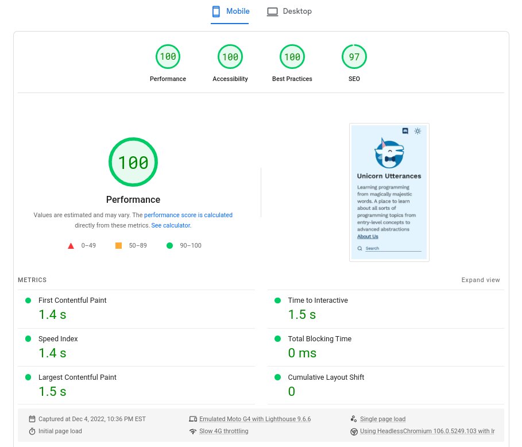The width and height of the screenshot is (522, 447).
Task: Open 'Using HeadlessChromium 106.0.5249.103' details
Action: point(427,431)
